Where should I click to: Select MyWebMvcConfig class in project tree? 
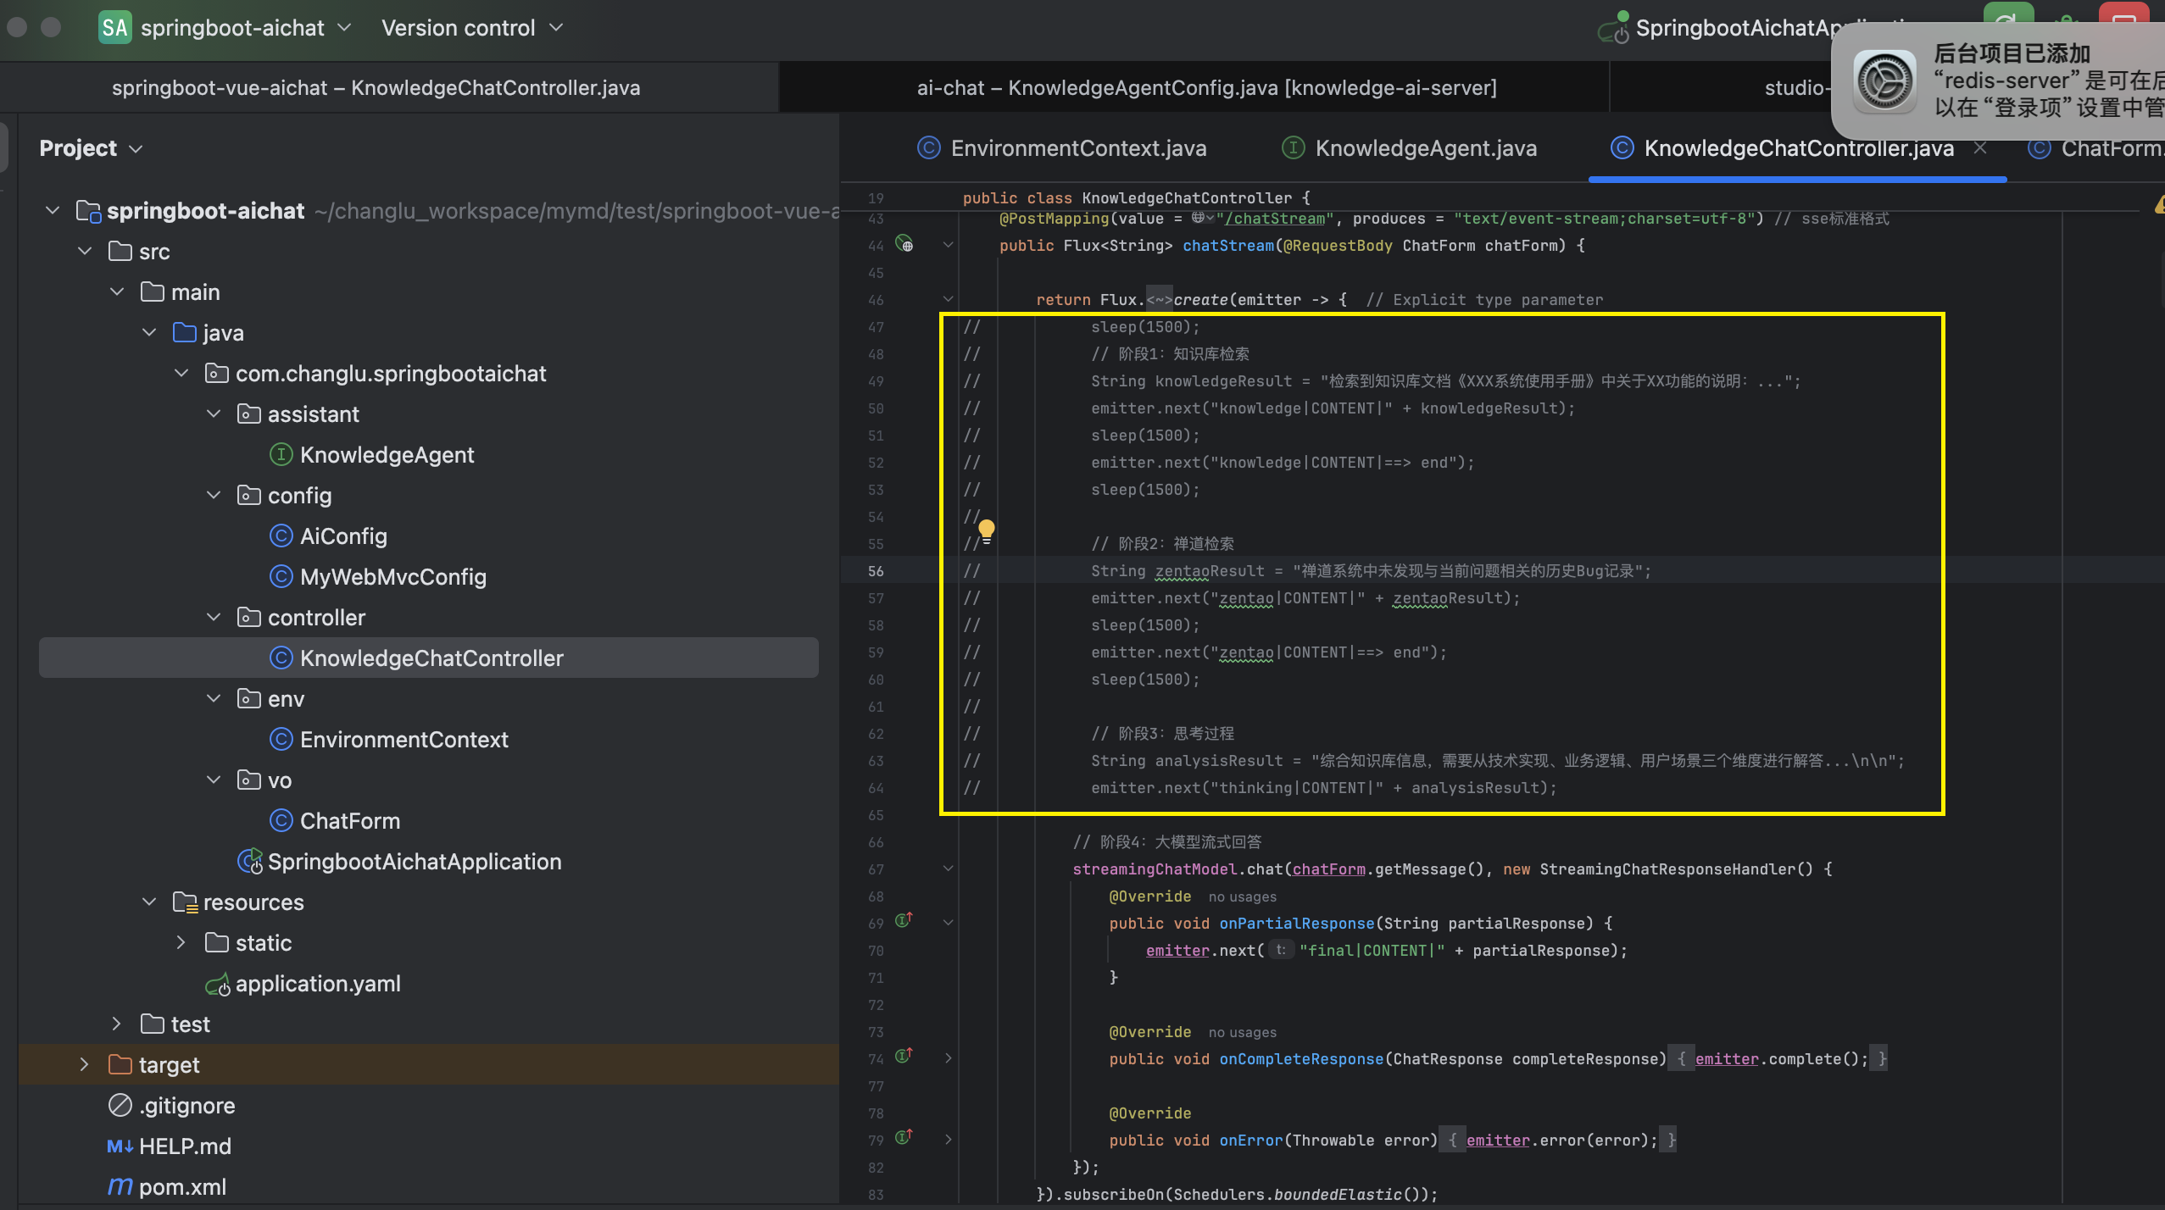[x=393, y=577]
